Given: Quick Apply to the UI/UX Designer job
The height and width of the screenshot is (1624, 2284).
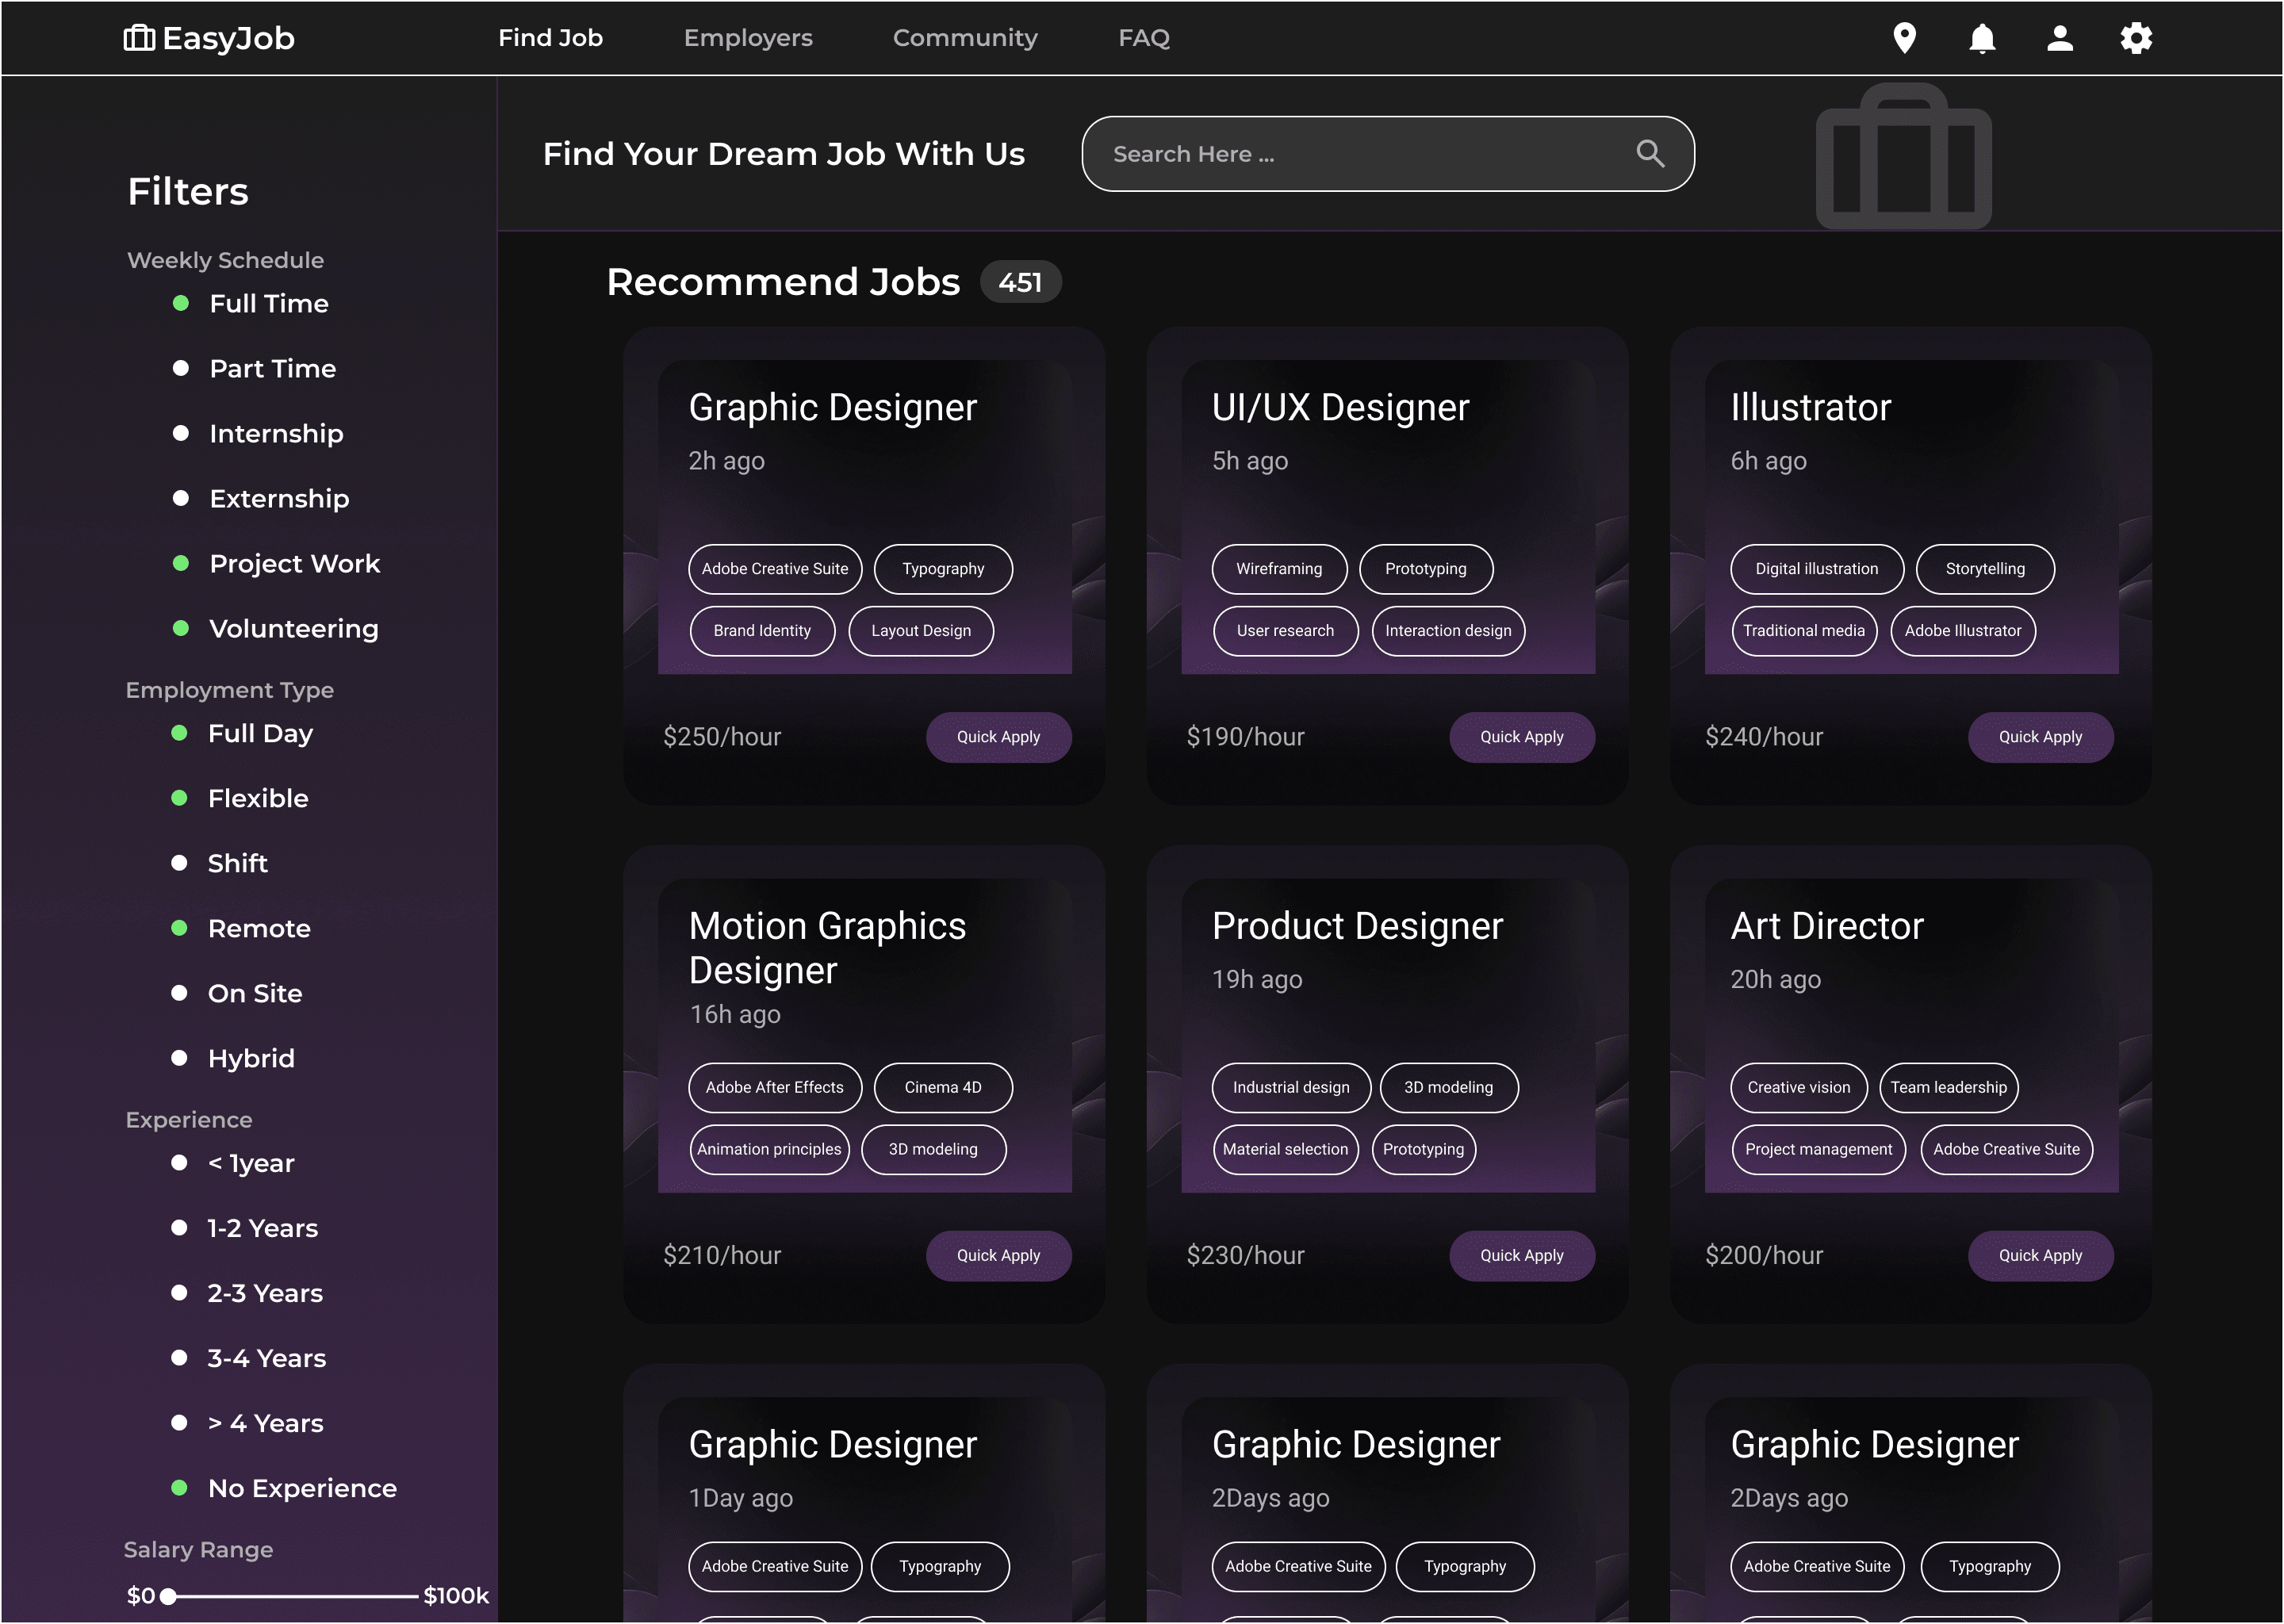Looking at the screenshot, I should [x=1521, y=737].
